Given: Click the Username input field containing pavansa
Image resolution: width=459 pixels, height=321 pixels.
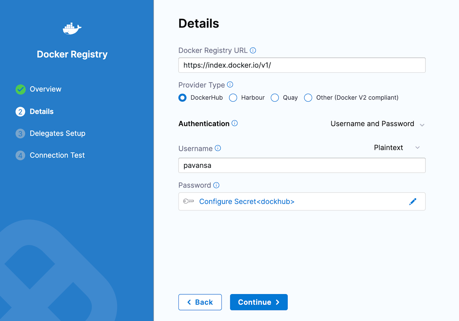Looking at the screenshot, I should (x=302, y=165).
